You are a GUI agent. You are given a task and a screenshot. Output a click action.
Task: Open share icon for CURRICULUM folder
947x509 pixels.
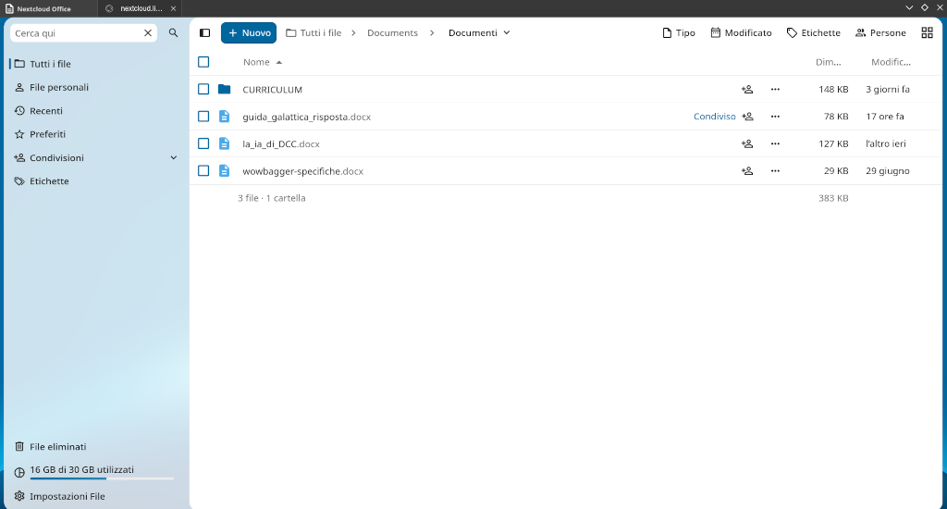(x=747, y=90)
